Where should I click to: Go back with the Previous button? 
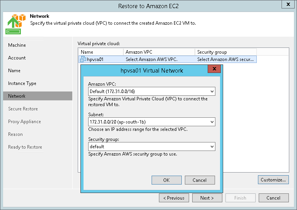pos(174,198)
